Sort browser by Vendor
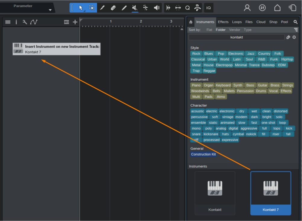302x221 pixels. [x=235, y=30]
